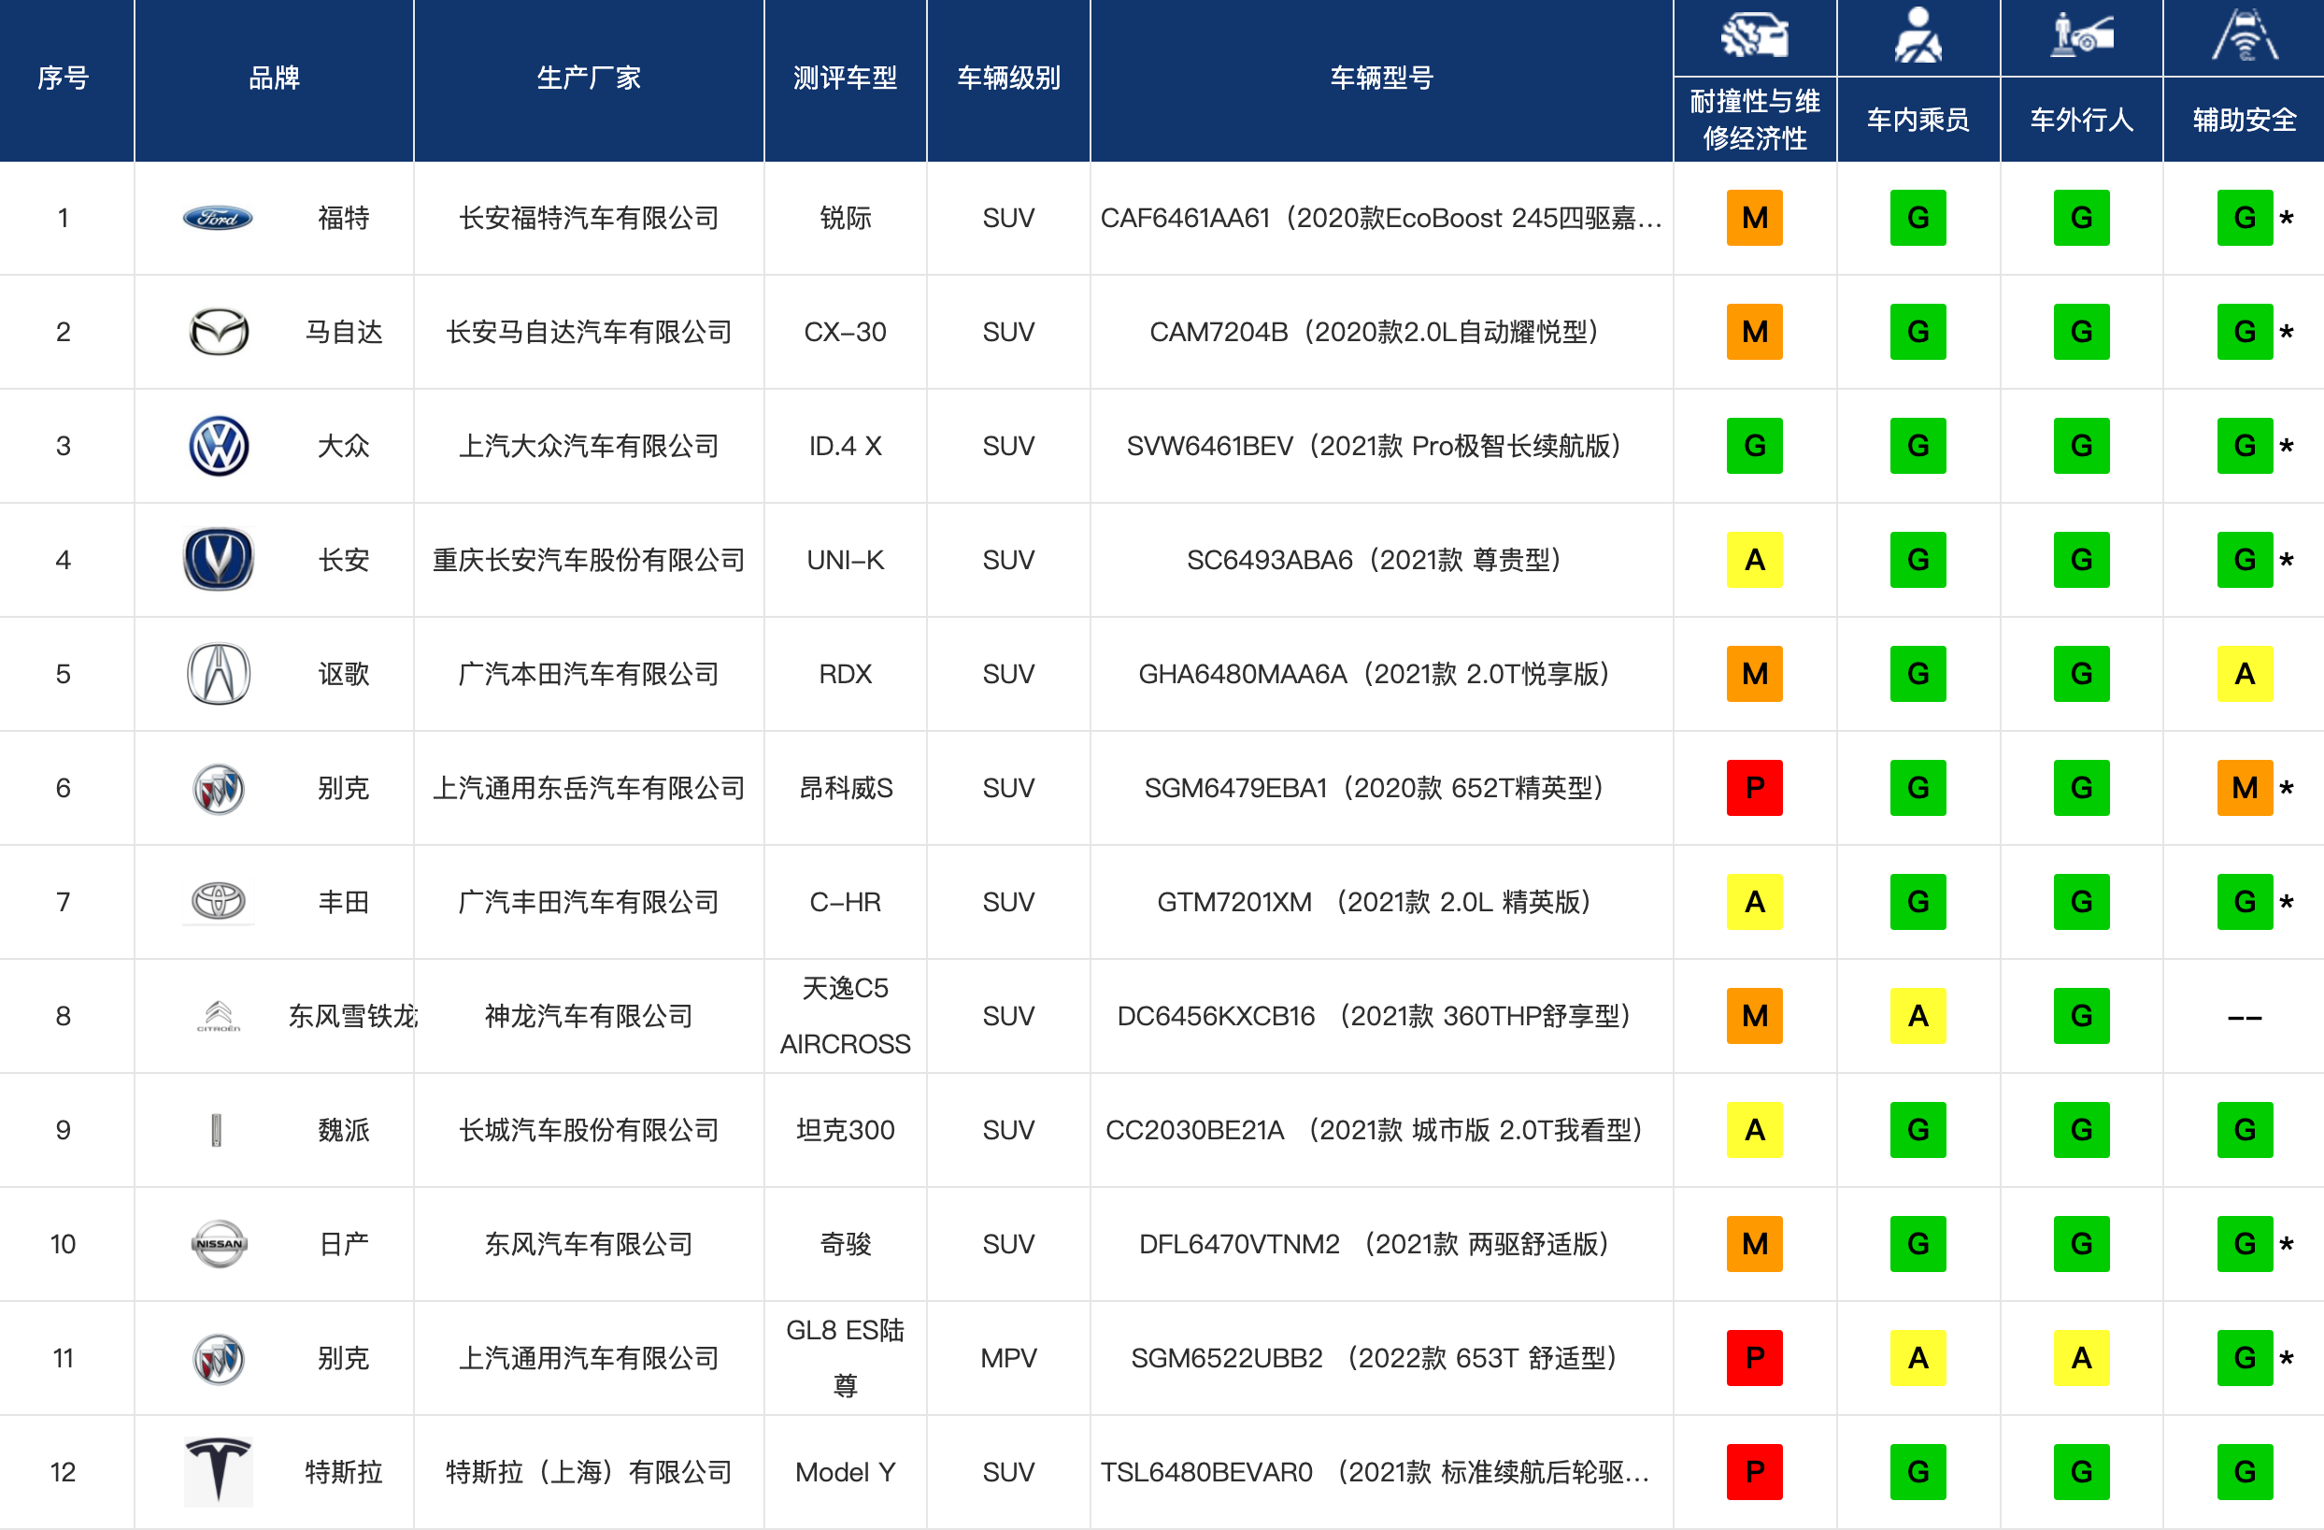The height and width of the screenshot is (1530, 2324).
Task: Click yellow A assisted safety badge for RDX
Action: point(2244,674)
